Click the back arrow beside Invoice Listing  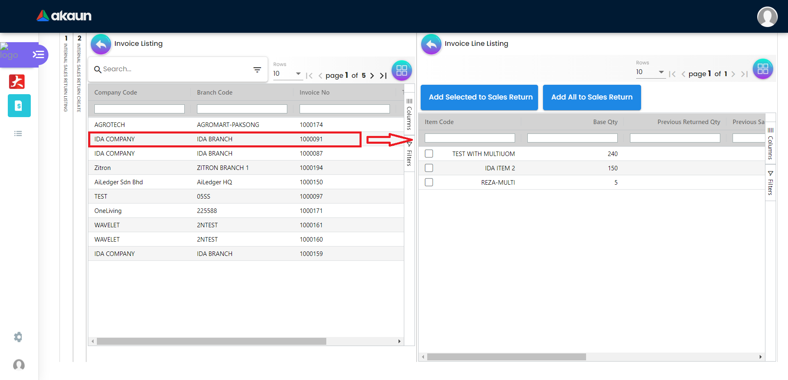coord(101,44)
